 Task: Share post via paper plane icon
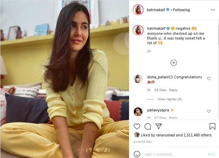159,126
